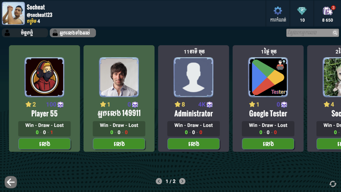Refresh the player list icon
The width and height of the screenshot is (341, 192).
tap(333, 184)
